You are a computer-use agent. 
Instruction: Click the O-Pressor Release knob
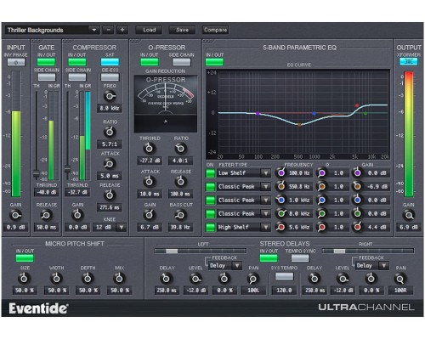point(181,182)
